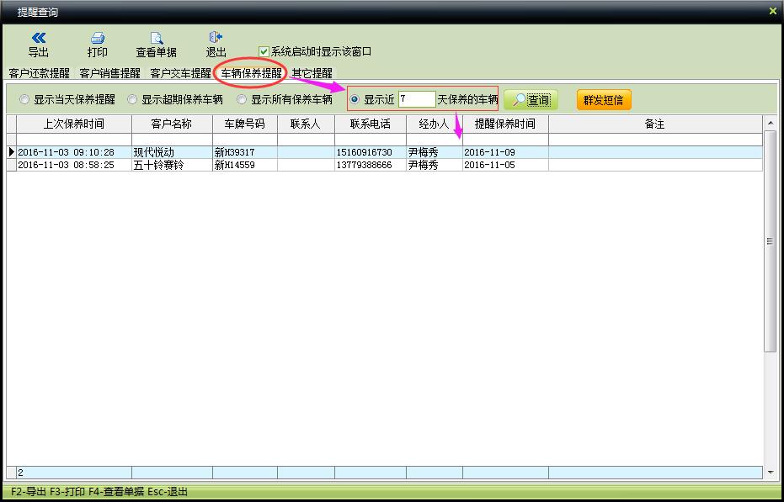
Task: Select row 2016-11-03 09:10:28
Action: click(x=385, y=152)
